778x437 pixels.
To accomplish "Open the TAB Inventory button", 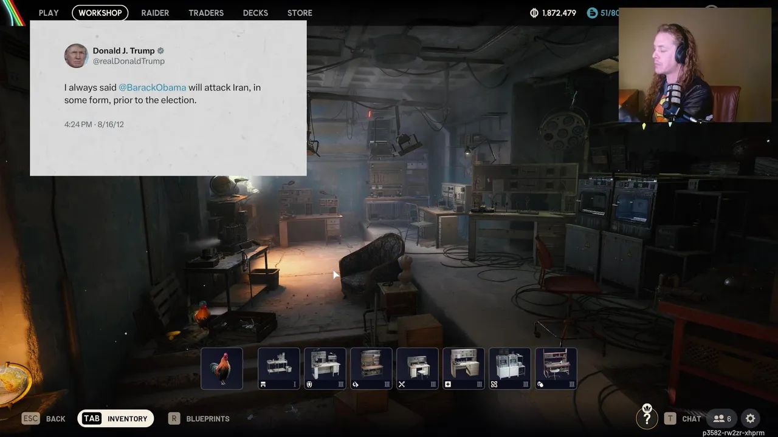I will [x=115, y=418].
